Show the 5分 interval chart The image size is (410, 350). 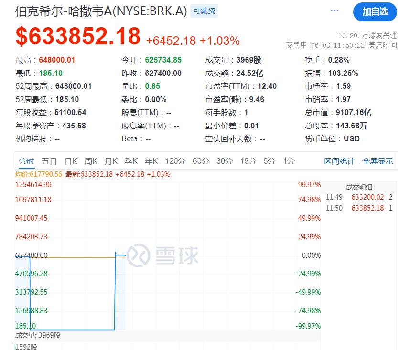[x=270, y=161]
